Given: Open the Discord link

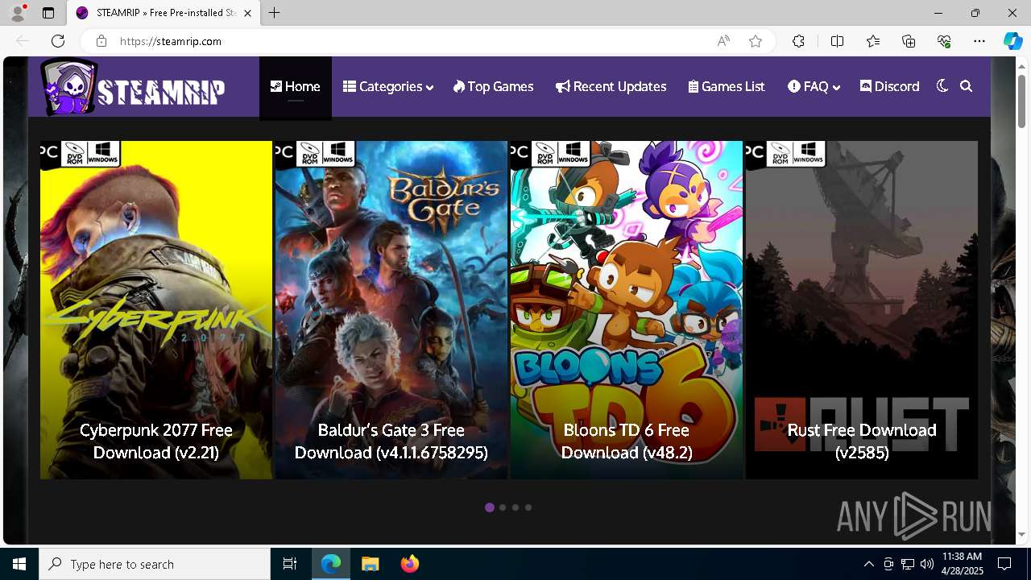Looking at the screenshot, I should (x=890, y=86).
